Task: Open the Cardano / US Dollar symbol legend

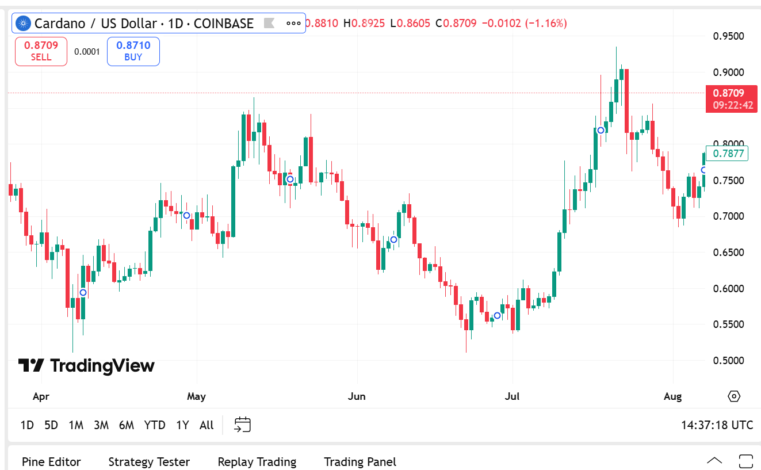Action: click(144, 24)
